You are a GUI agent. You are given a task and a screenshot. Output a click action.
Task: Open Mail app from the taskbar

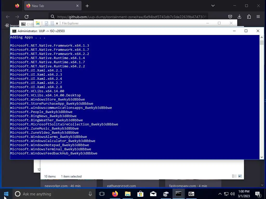[153, 194]
